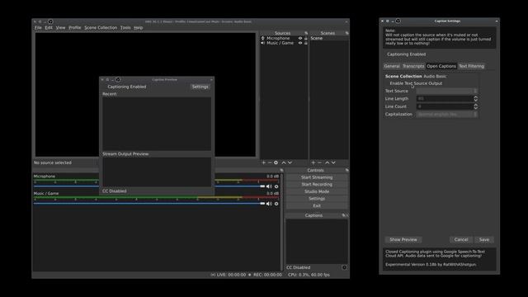Screen dimensions: 528x297
Task: Open the Profile menu
Action: (x=75, y=27)
